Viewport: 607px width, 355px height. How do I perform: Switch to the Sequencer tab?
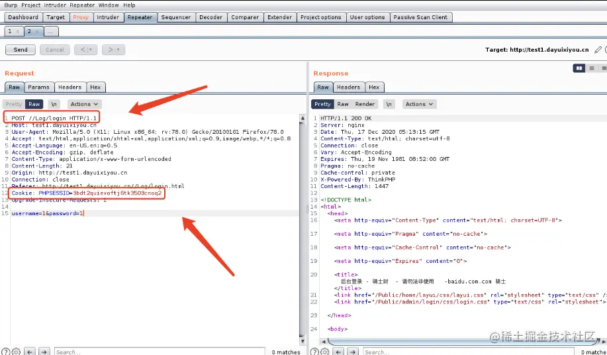point(176,17)
